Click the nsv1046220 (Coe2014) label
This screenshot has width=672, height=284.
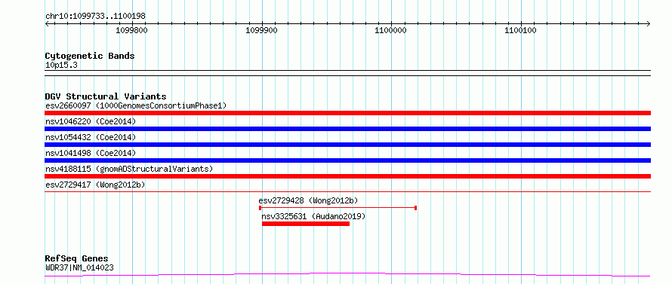pyautogui.click(x=91, y=121)
